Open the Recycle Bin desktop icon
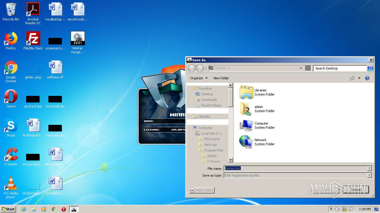 (11, 12)
